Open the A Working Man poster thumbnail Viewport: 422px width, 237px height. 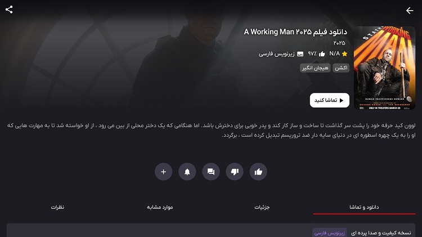384,68
